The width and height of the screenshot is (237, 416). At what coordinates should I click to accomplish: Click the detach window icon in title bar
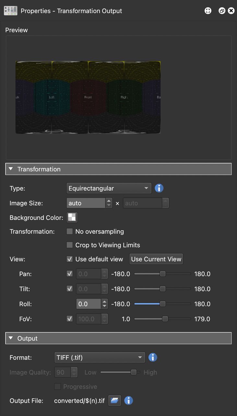click(x=222, y=10)
